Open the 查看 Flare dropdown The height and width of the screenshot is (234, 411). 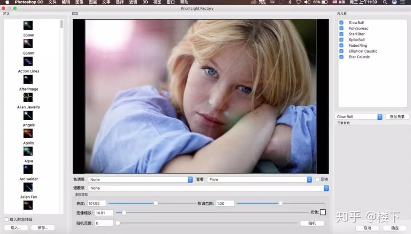pos(259,180)
